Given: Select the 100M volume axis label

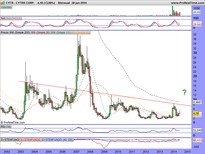Looking at the screenshot, I should 197,8.
